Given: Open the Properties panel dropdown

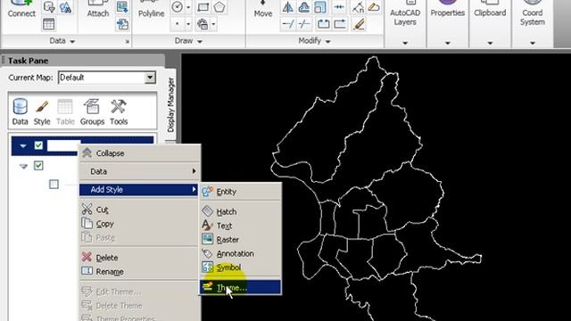Looking at the screenshot, I should pos(447,43).
